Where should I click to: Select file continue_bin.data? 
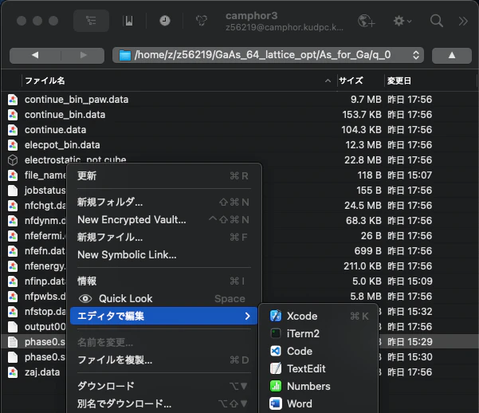click(x=65, y=115)
